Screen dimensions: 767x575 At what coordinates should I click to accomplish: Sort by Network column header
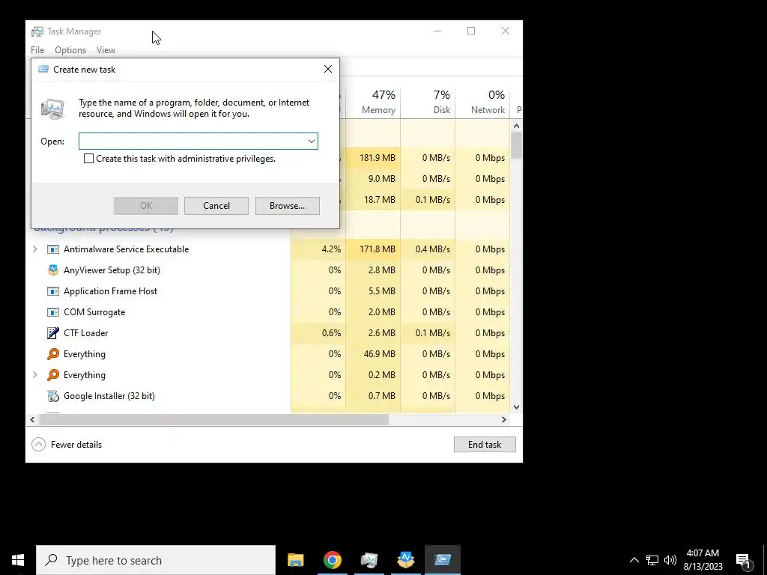click(x=483, y=102)
